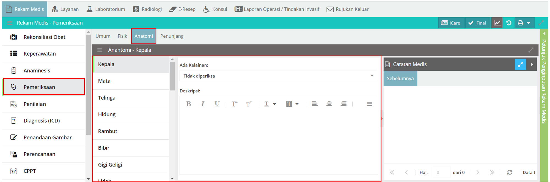Screen dimensions: 550x182
Task: Click the decrease font size icon
Action: click(x=249, y=104)
